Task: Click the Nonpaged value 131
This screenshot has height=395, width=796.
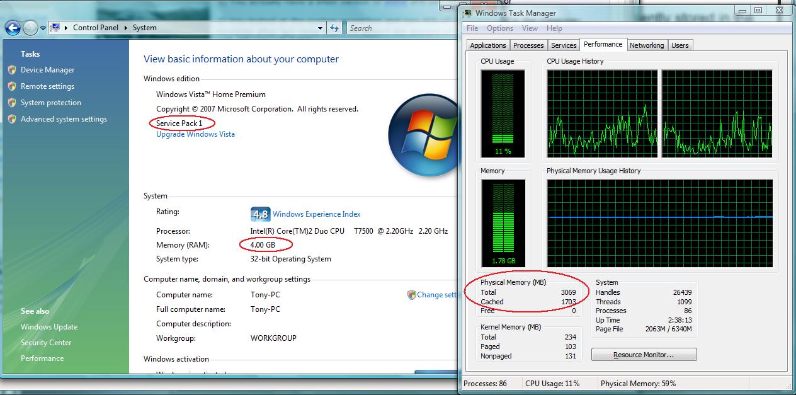Action: pos(571,356)
